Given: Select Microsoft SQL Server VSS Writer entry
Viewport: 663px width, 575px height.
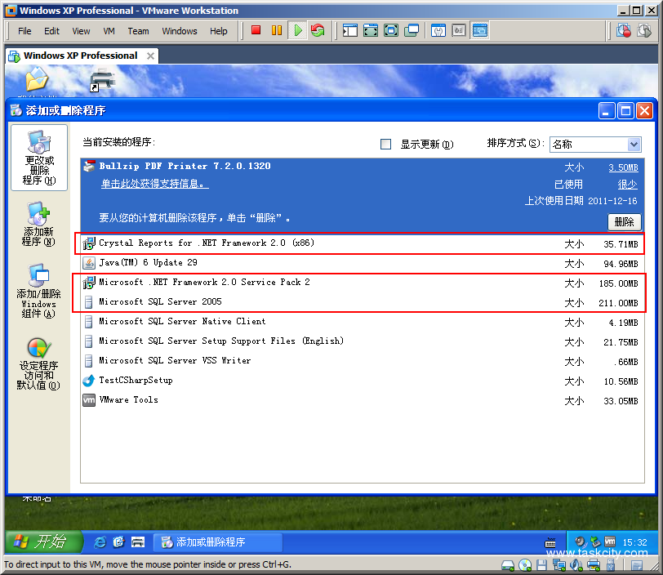Looking at the screenshot, I should tap(363, 361).
